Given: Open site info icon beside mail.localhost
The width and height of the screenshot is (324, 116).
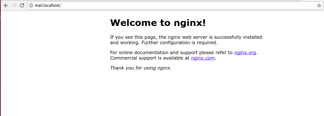Looking at the screenshot, I should click(31, 6).
